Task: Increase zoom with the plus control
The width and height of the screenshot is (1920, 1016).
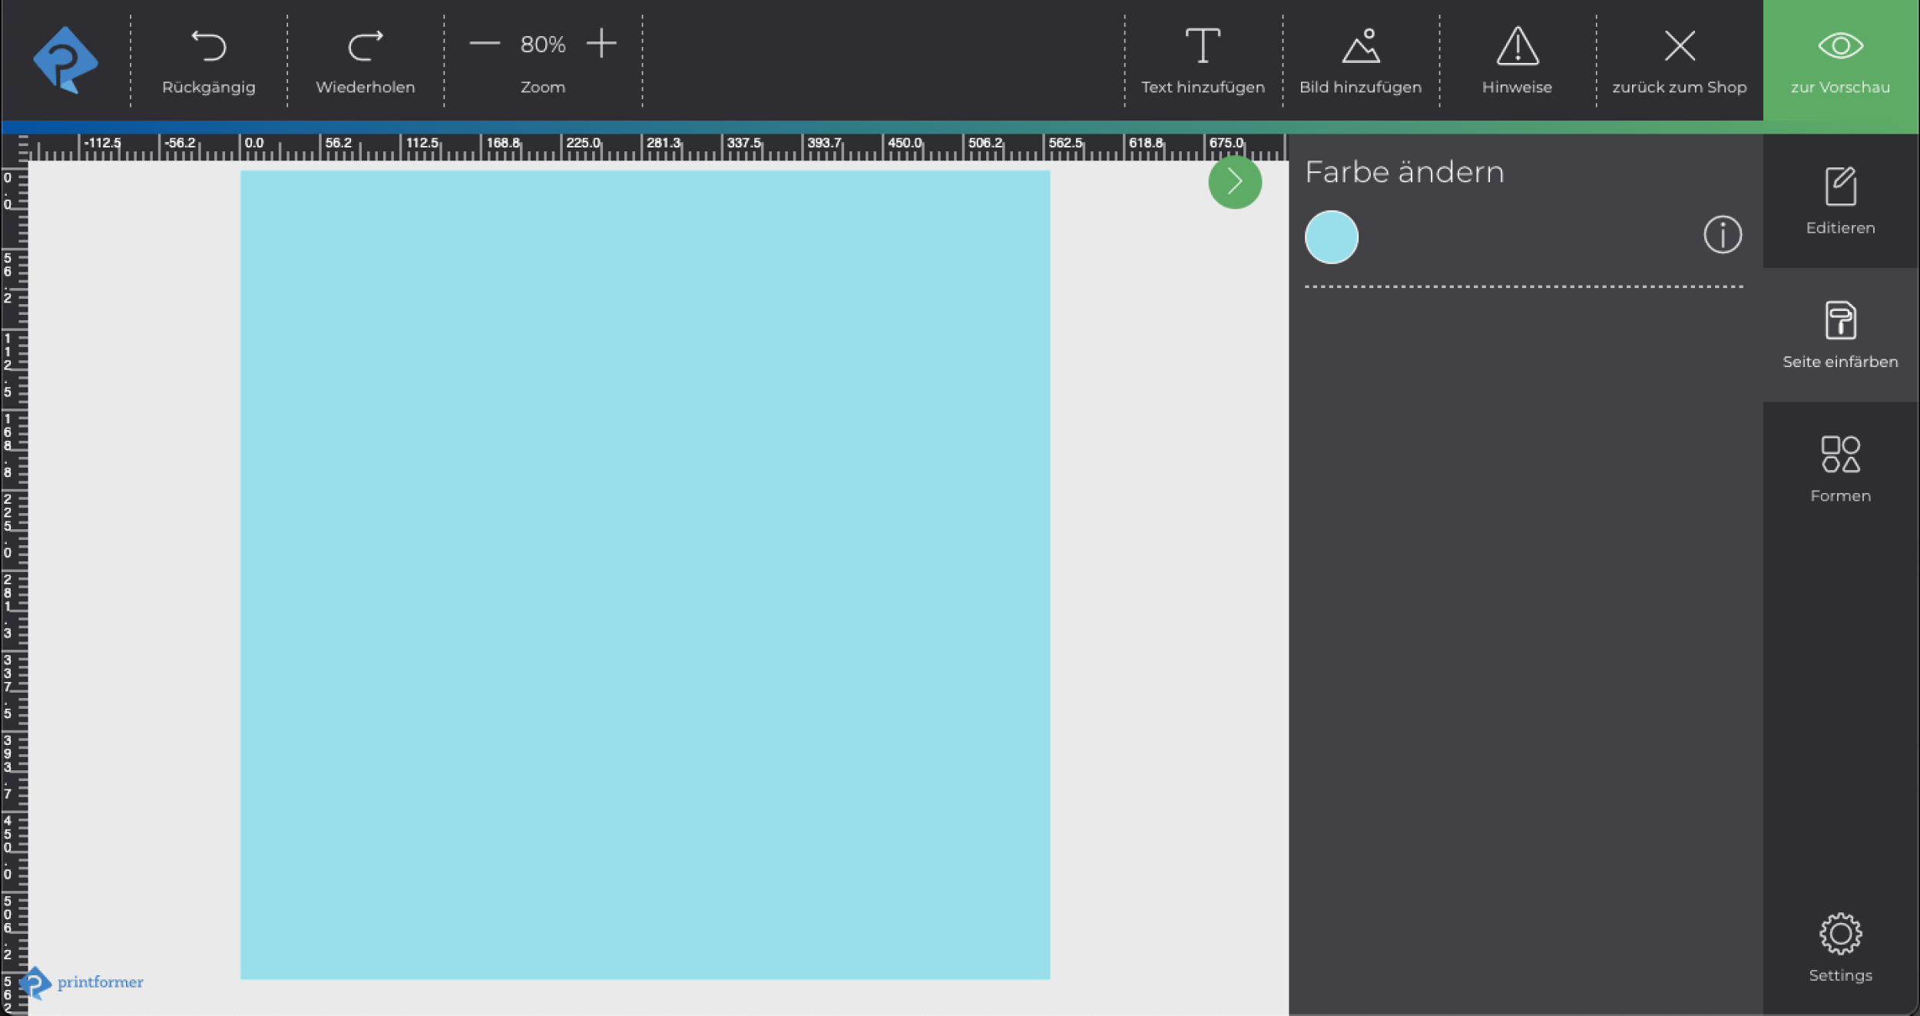Action: tap(602, 43)
